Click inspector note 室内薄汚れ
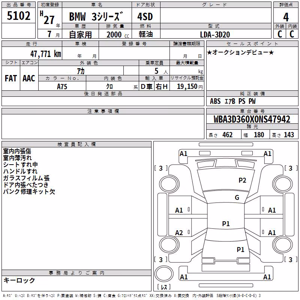This screenshot has width=300, height=300. pos(17,158)
